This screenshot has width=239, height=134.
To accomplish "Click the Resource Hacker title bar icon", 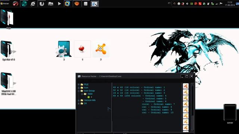I will (x=79, y=76).
